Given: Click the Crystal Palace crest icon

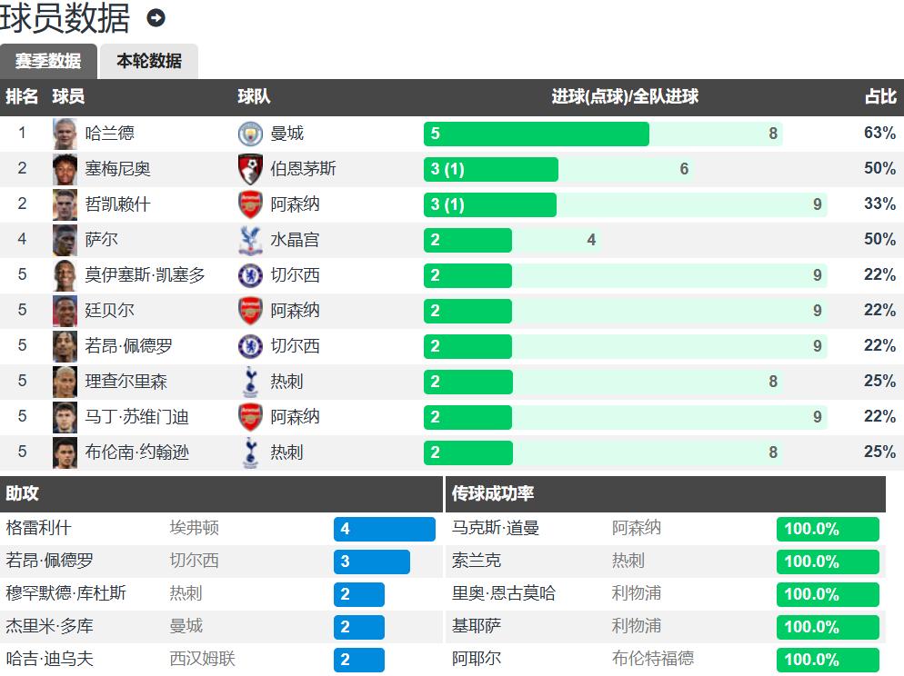Looking at the screenshot, I should (x=249, y=240).
